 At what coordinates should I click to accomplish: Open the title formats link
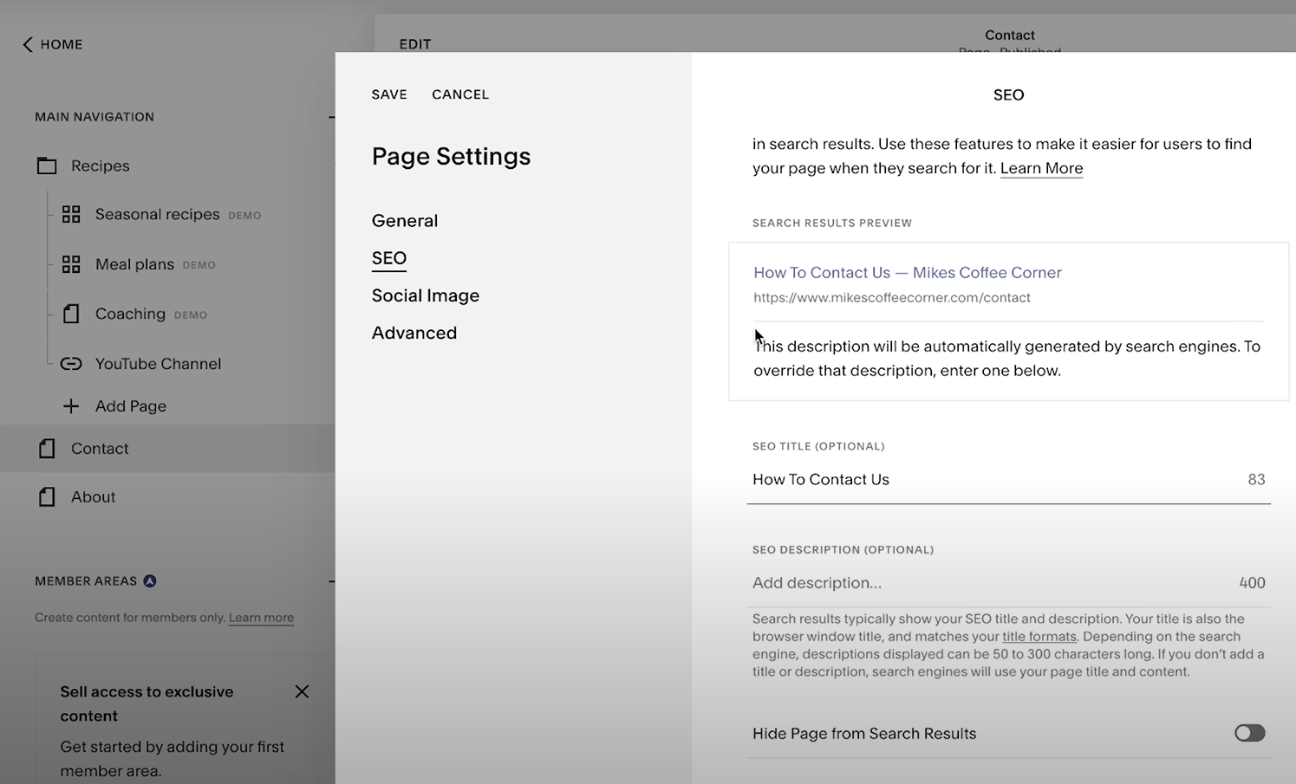tap(1039, 637)
